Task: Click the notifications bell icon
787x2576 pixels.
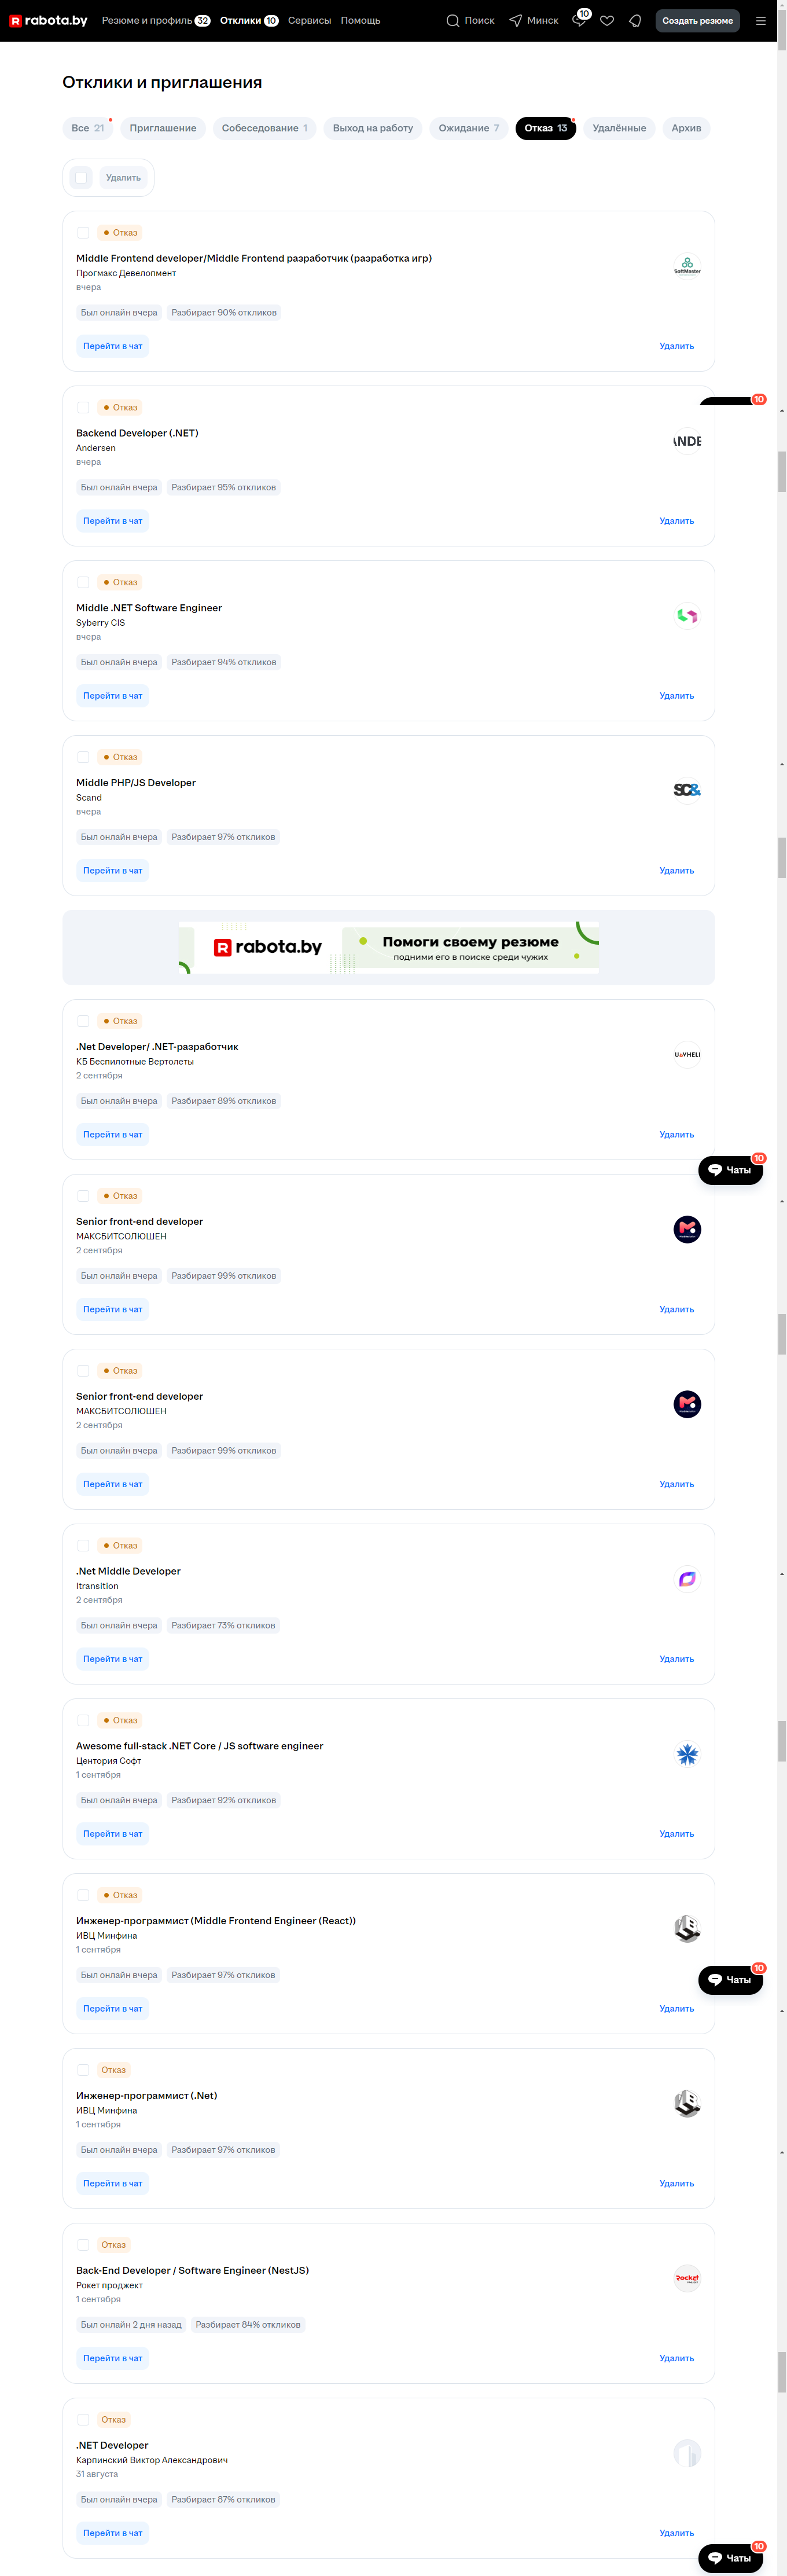Action: tap(635, 20)
